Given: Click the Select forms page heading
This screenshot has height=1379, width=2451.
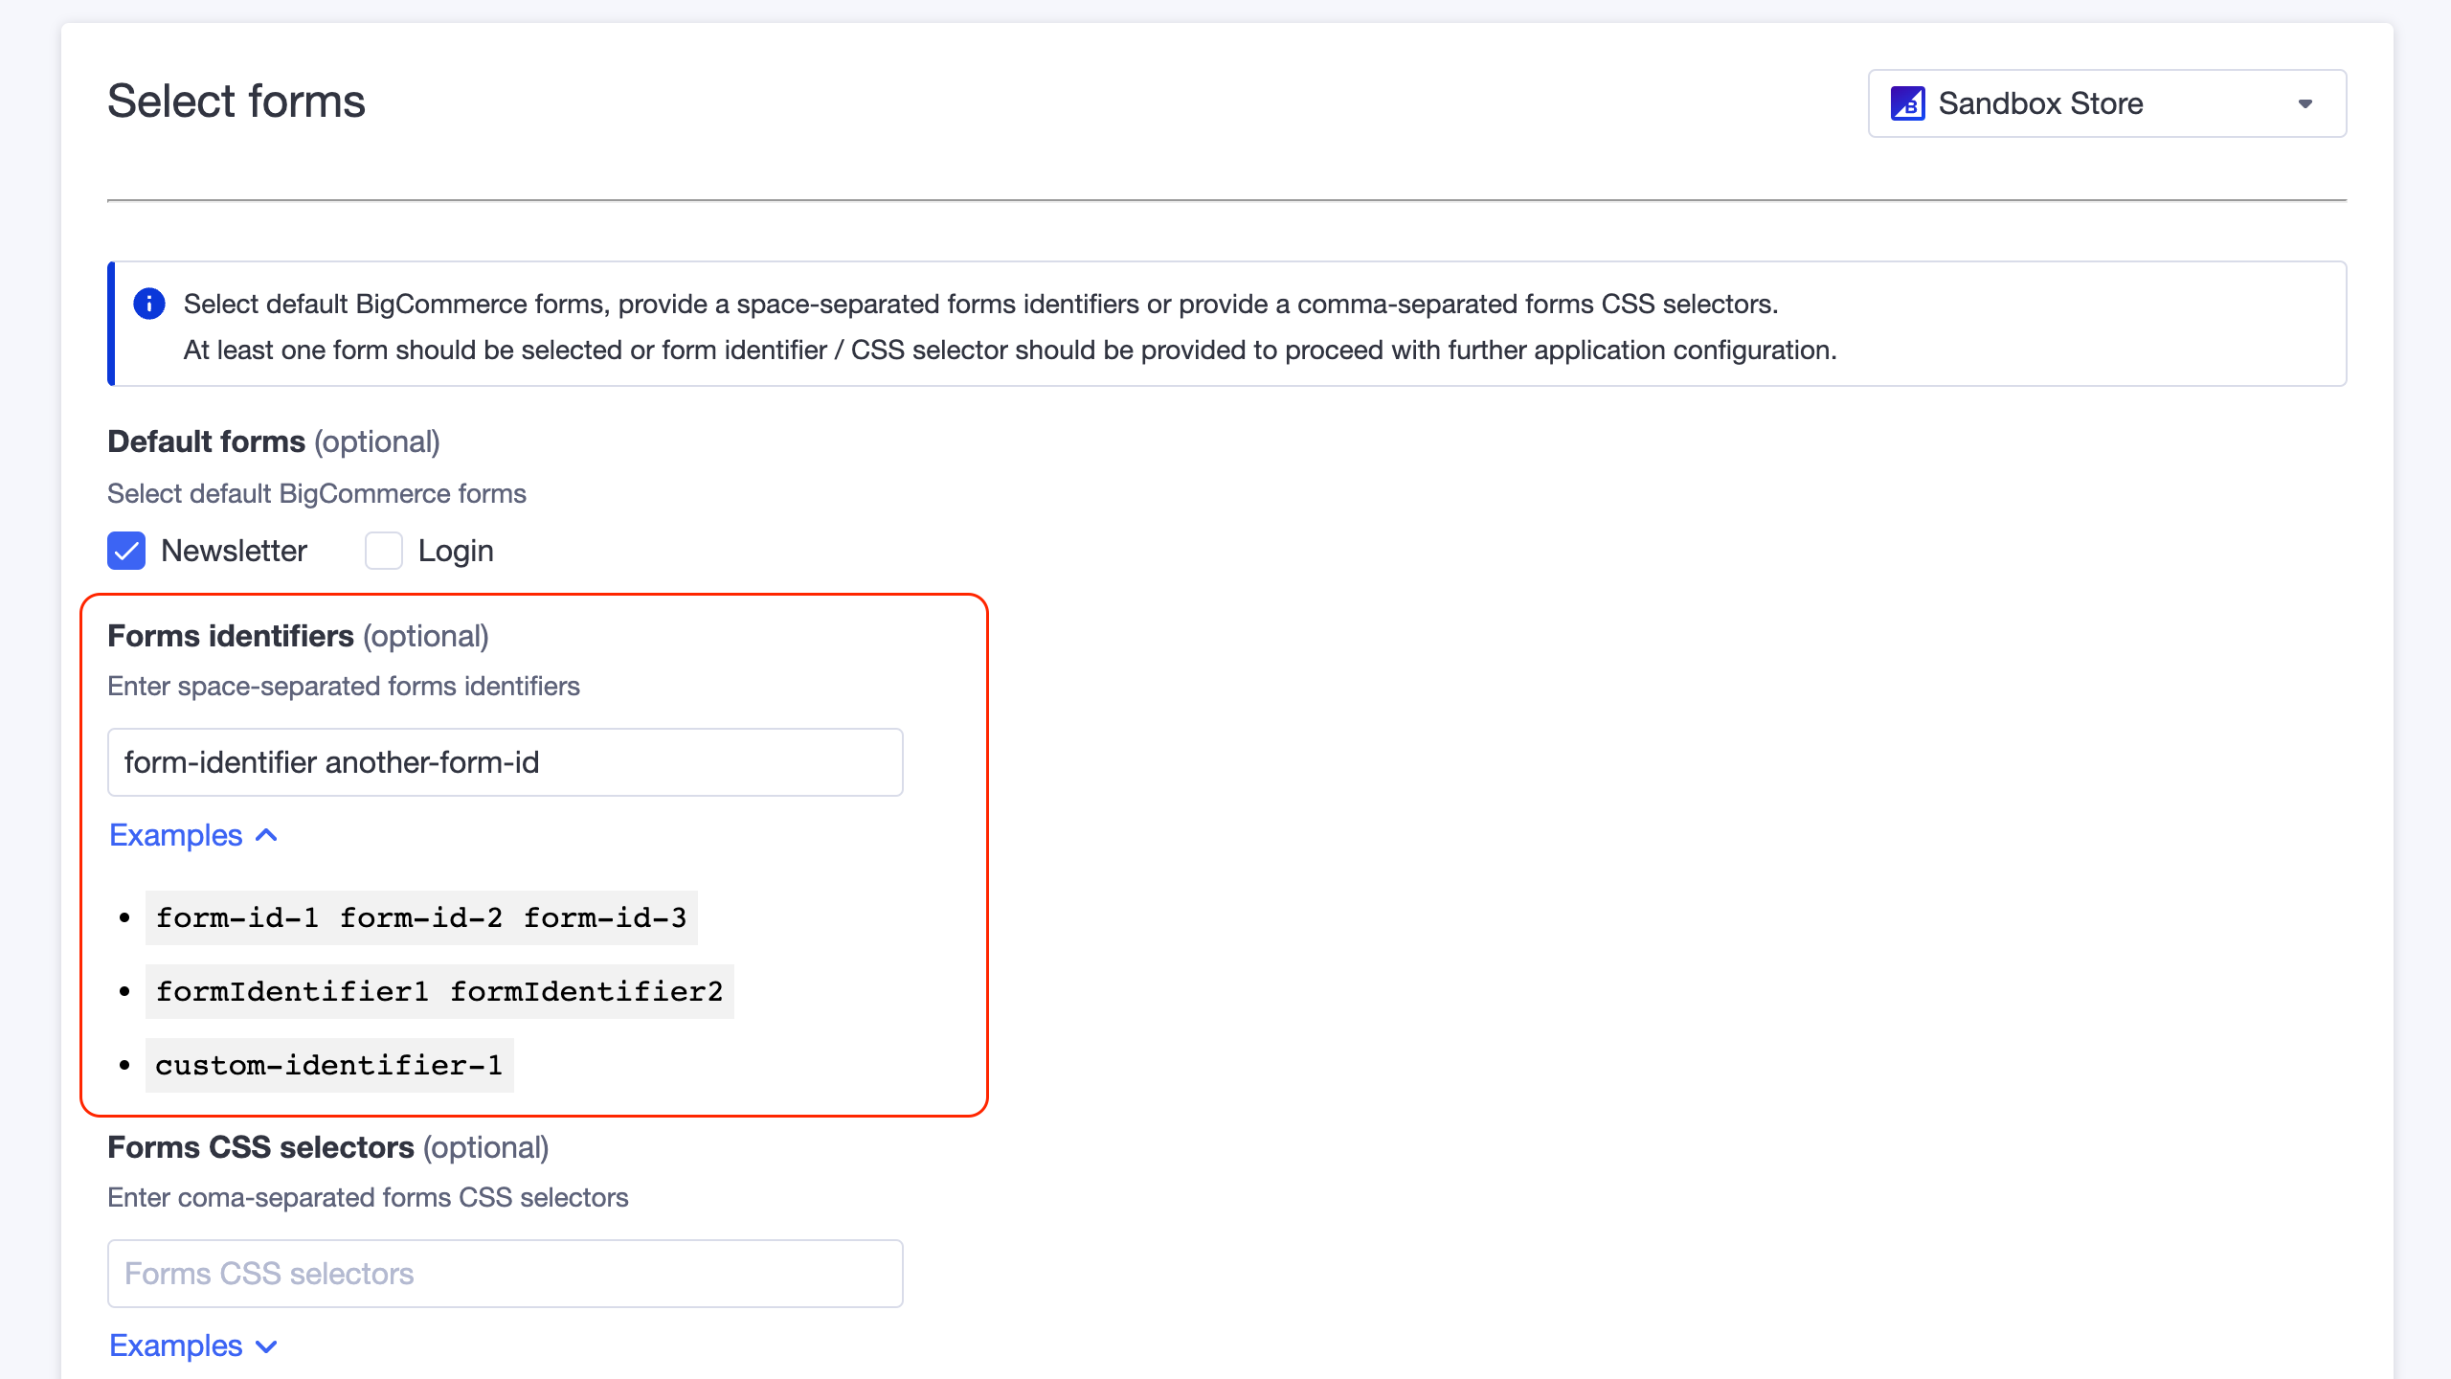Looking at the screenshot, I should [x=236, y=101].
